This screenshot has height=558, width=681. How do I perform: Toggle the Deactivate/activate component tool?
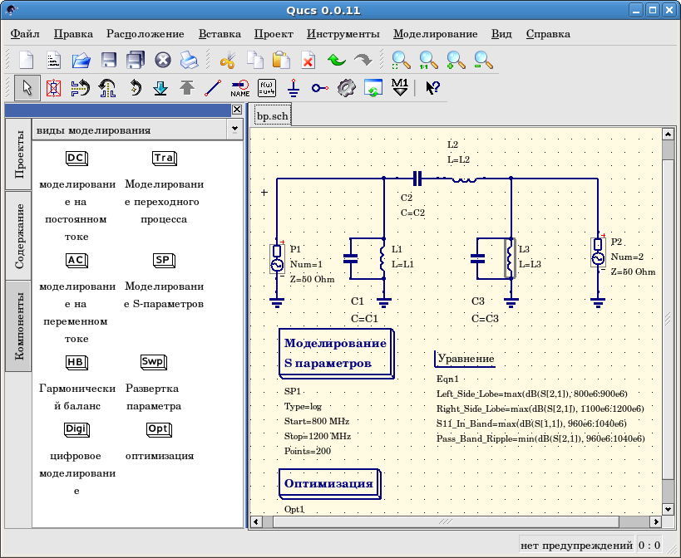click(x=53, y=87)
